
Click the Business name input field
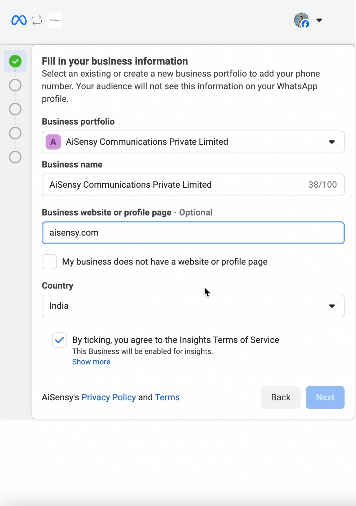[x=193, y=185]
